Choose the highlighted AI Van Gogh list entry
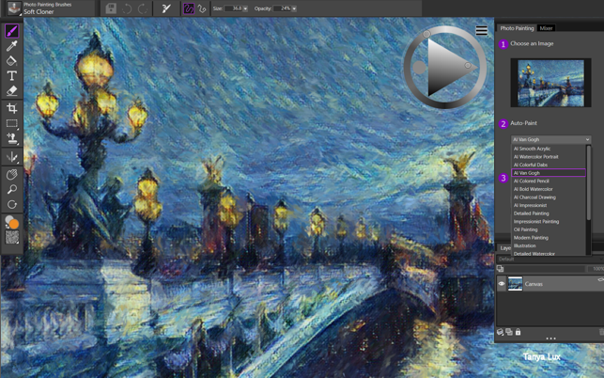Viewport: 604px width, 378px height. (549, 173)
